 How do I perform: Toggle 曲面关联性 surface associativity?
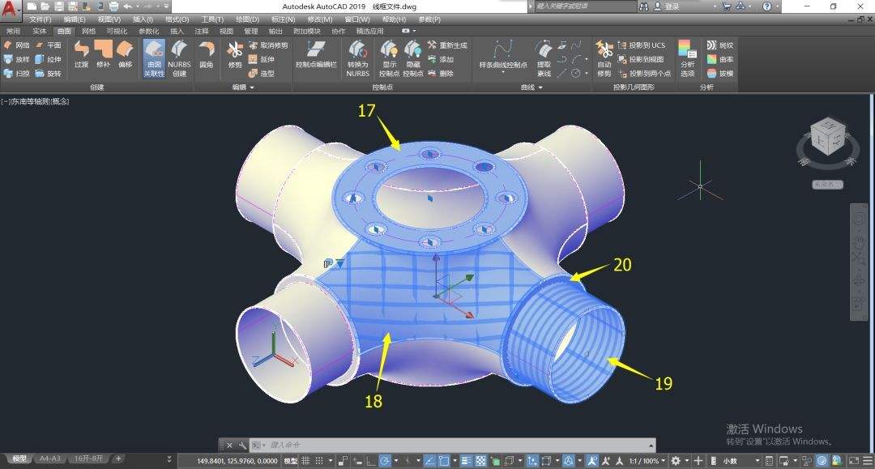(154, 57)
